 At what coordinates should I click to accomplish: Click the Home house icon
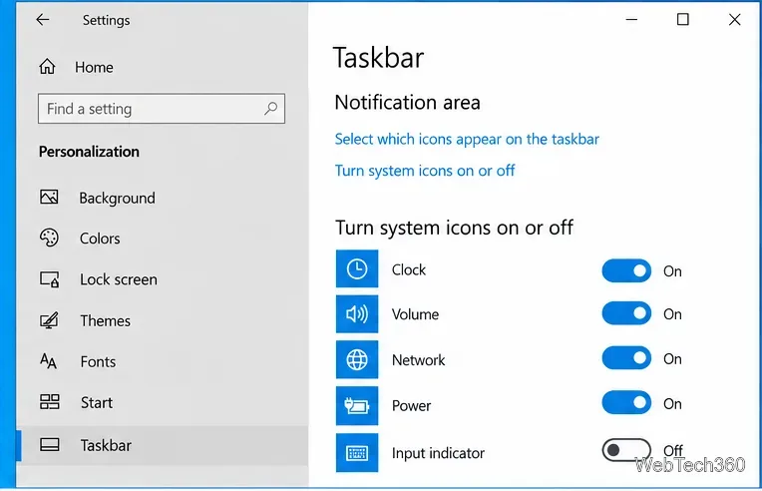tap(47, 66)
